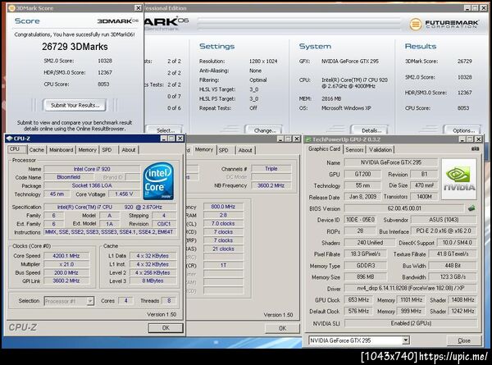Click the Level 3 8 MBytes cache value

153,281
